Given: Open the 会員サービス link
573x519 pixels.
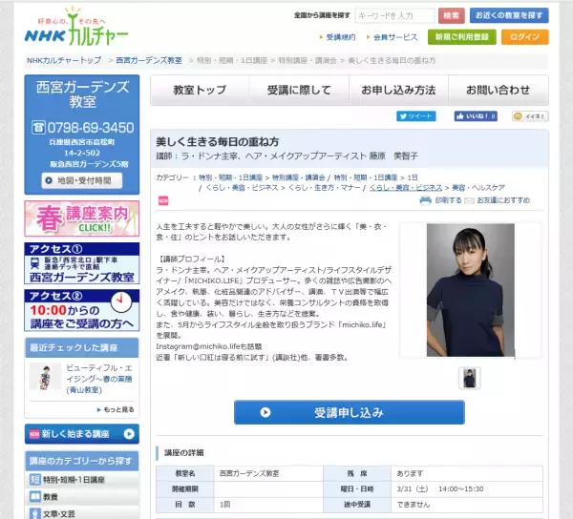Looking at the screenshot, I should tap(395, 37).
